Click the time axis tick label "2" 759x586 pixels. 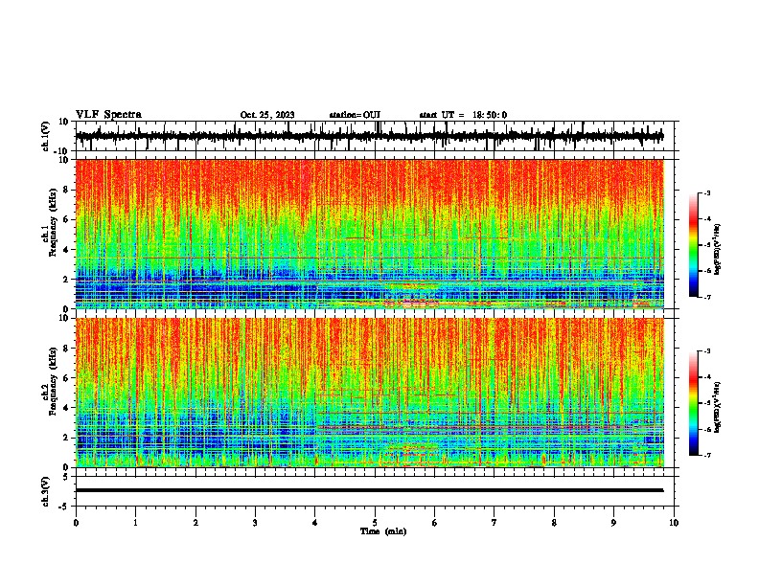(195, 523)
